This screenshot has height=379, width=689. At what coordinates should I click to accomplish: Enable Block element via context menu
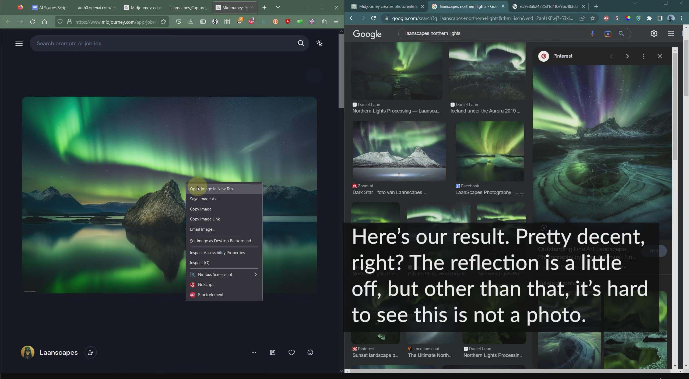[x=210, y=294]
